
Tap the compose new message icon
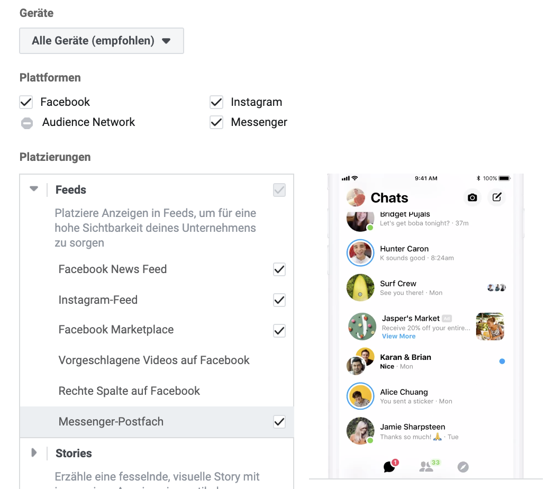click(497, 197)
